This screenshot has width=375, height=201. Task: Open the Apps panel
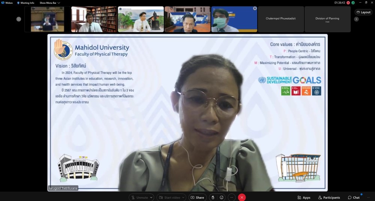coord(304,197)
